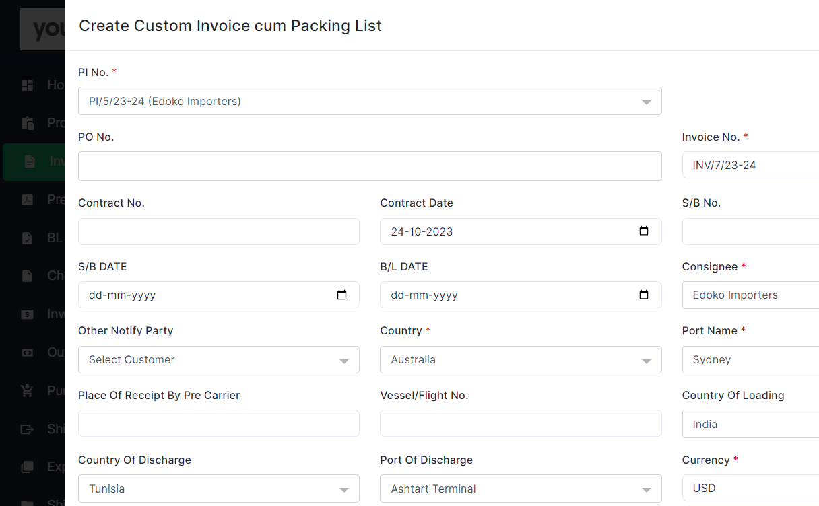The width and height of the screenshot is (819, 506).
Task: Click the Products clipboard icon in sidebar
Action: click(x=27, y=123)
